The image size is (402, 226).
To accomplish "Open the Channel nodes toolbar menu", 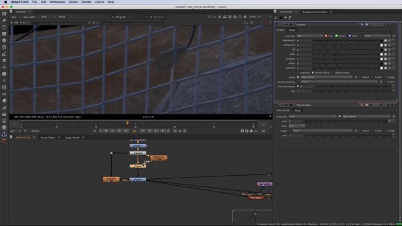I will [x=4, y=33].
